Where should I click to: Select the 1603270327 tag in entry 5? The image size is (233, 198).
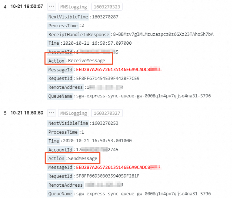(x=107, y=113)
